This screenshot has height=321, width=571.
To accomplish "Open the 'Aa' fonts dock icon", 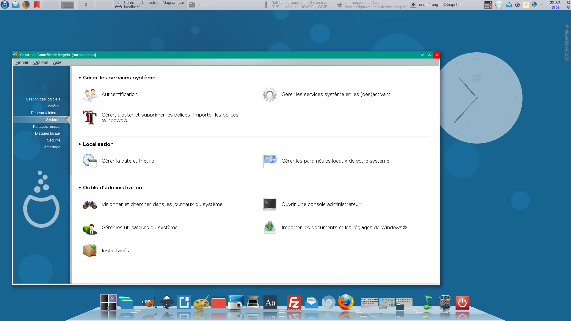I will pos(270,303).
